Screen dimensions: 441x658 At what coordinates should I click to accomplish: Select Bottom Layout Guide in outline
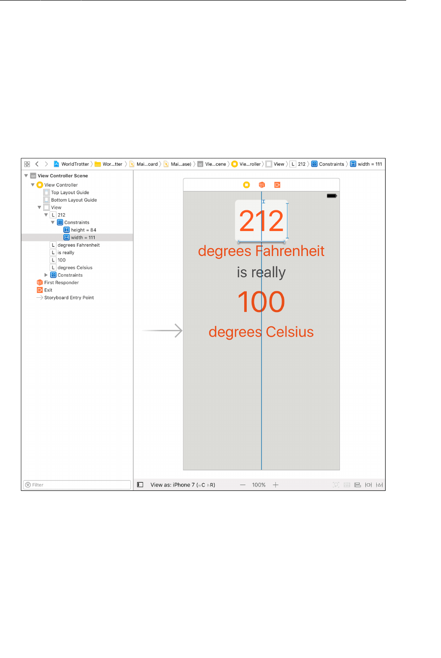click(77, 200)
